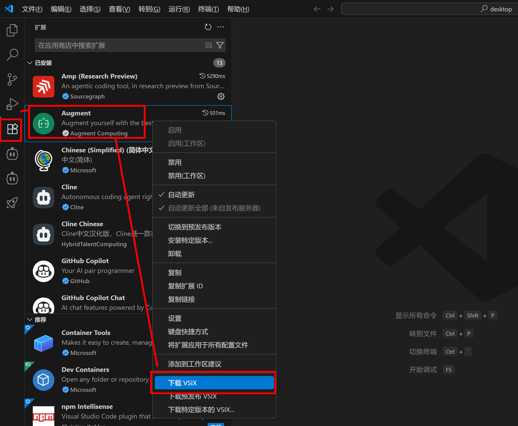Open Amp extension manage gear icon
Screen dimensions: 518x426
point(221,96)
